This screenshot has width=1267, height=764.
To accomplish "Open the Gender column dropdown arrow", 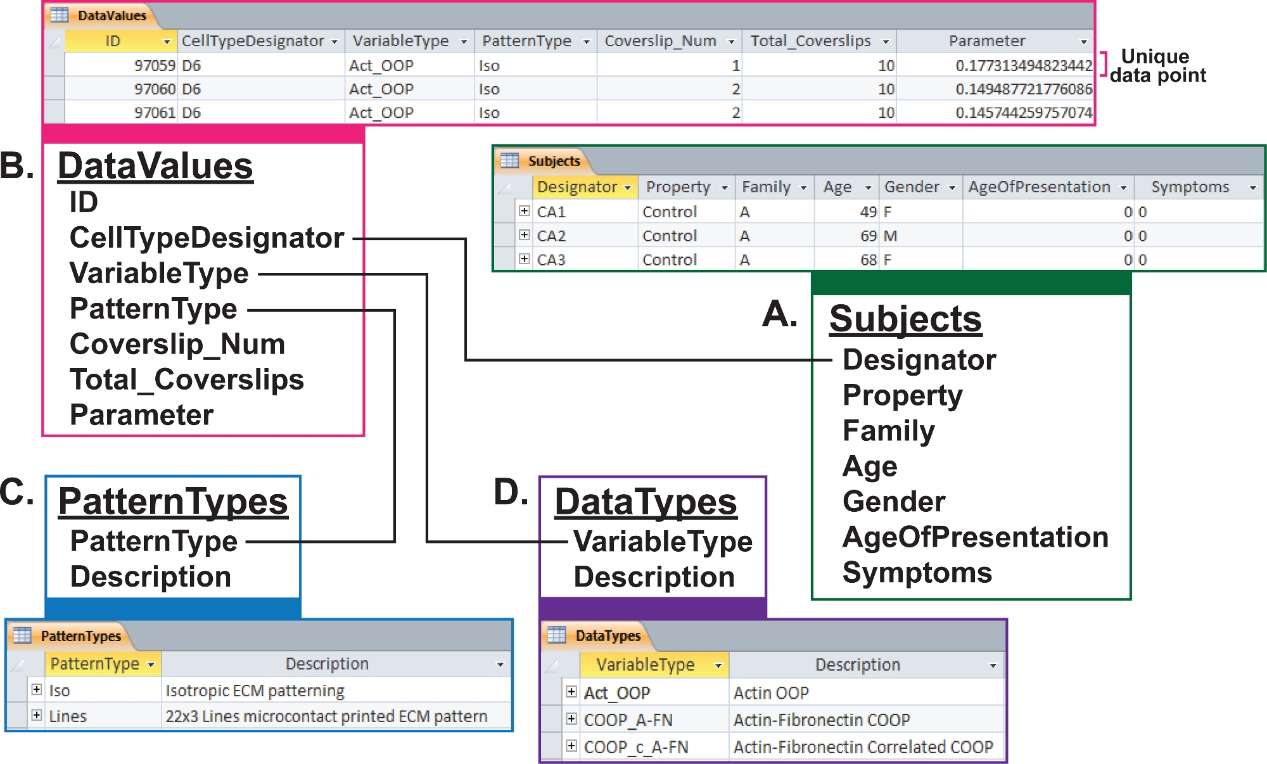I will point(952,188).
